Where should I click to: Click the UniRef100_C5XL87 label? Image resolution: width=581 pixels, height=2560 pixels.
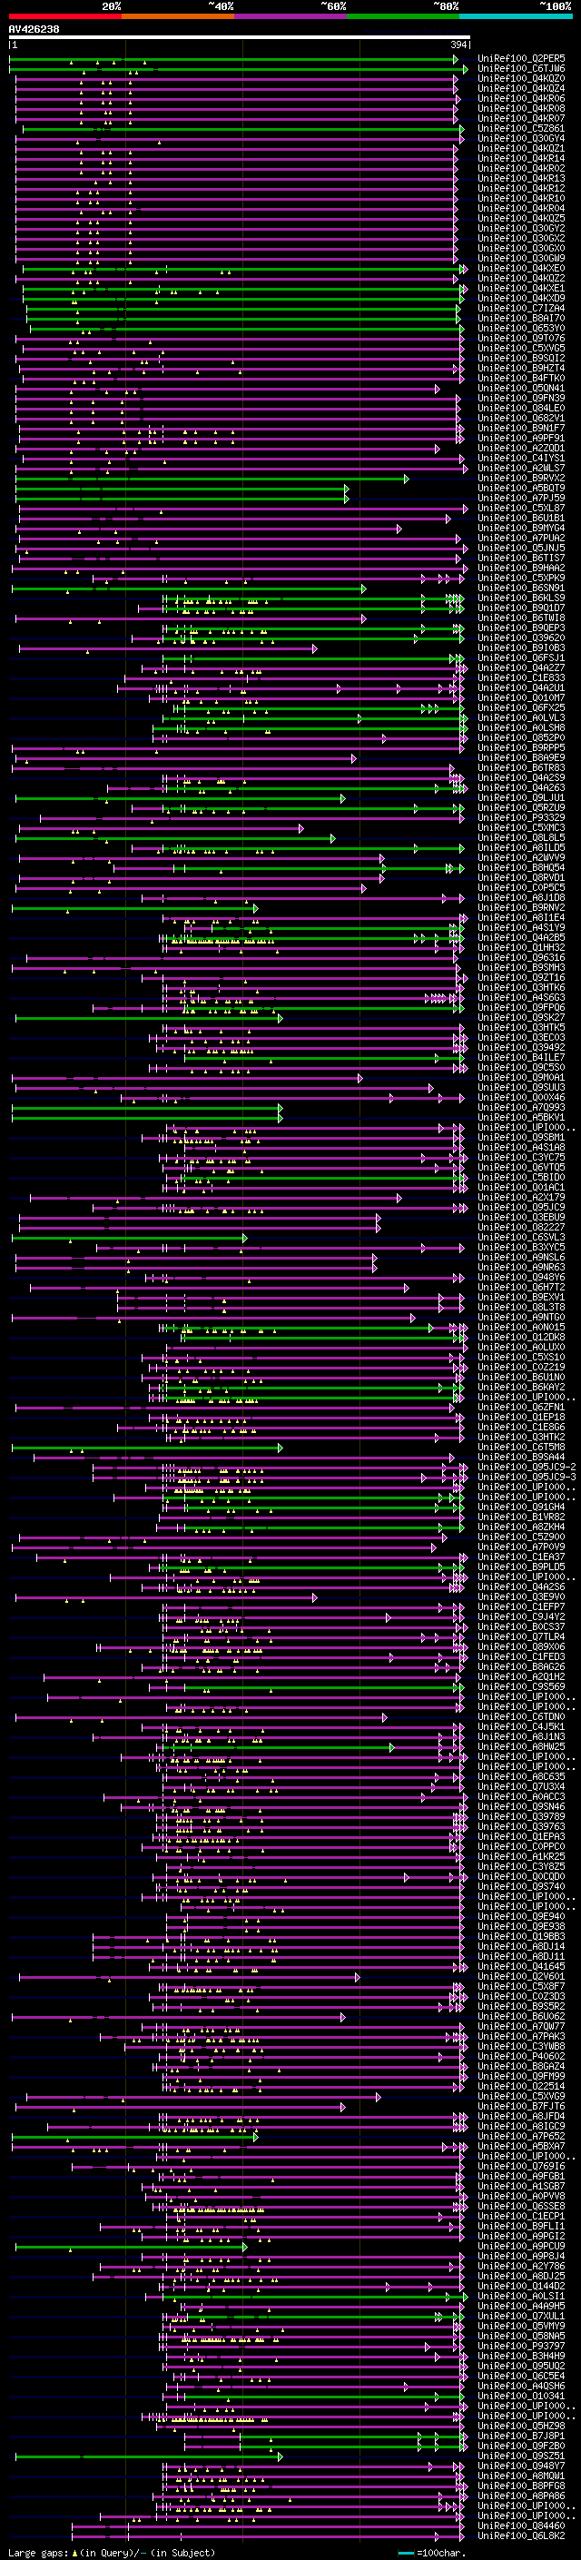[x=521, y=508]
